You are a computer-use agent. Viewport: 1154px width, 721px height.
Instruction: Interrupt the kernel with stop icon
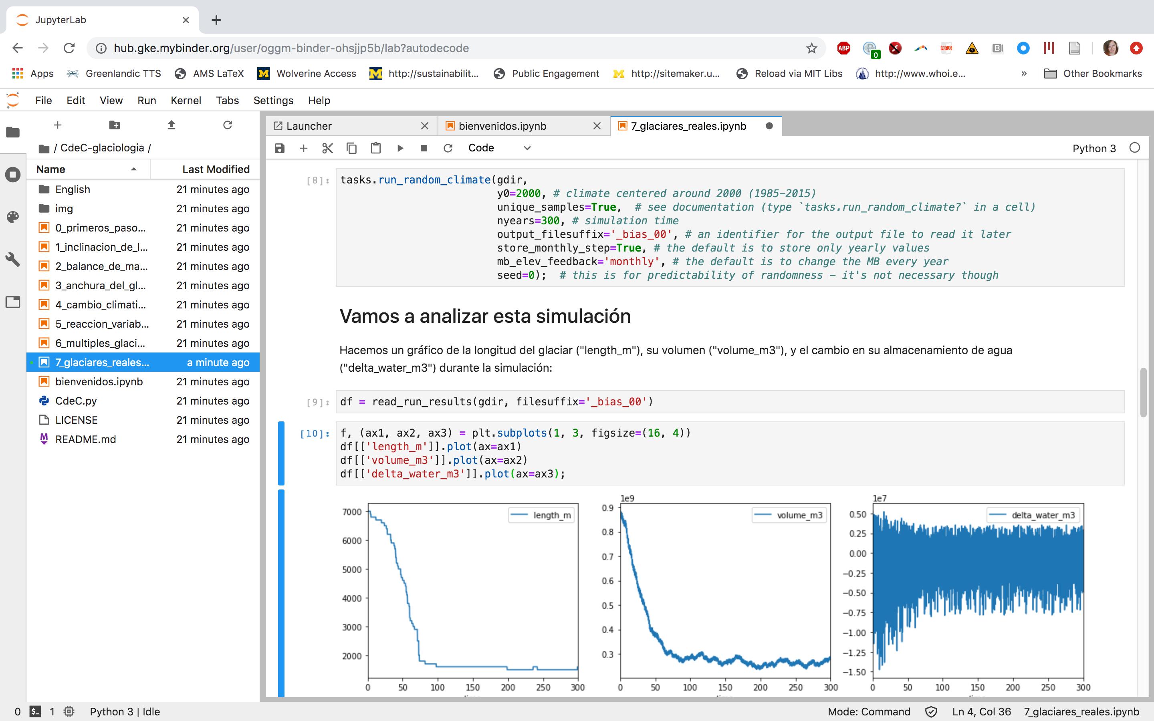click(424, 148)
